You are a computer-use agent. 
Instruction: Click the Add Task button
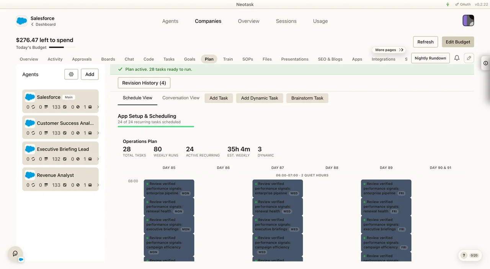[x=219, y=98]
